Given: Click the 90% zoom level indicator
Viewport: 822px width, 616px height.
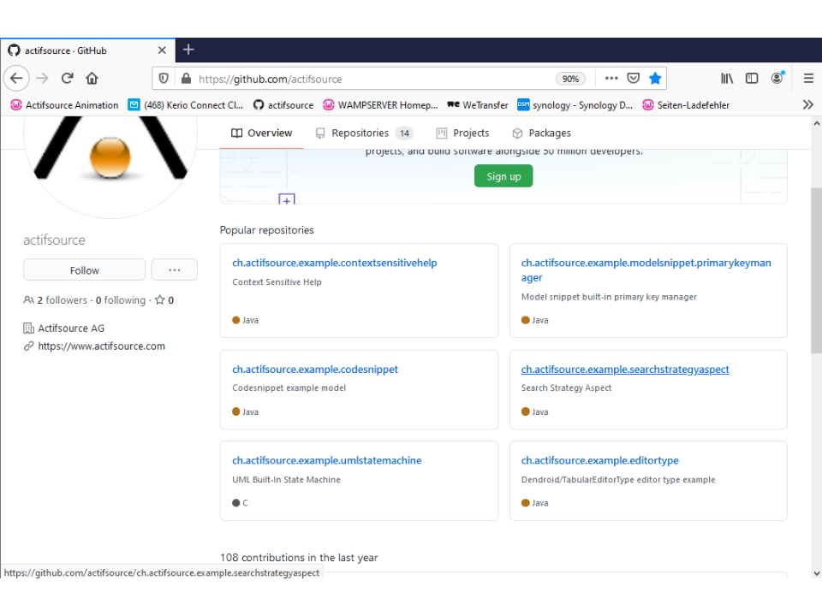Looking at the screenshot, I should [569, 79].
